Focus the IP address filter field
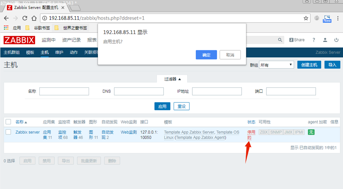 [x=217, y=91]
